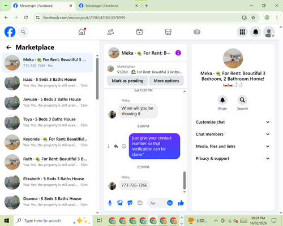This screenshot has height=226, width=283.
Task: Click the 773-726-7266 message bubble
Action: [x=134, y=185]
